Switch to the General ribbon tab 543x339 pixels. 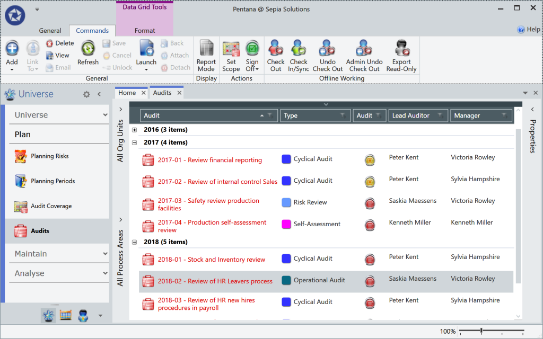pyautogui.click(x=50, y=31)
